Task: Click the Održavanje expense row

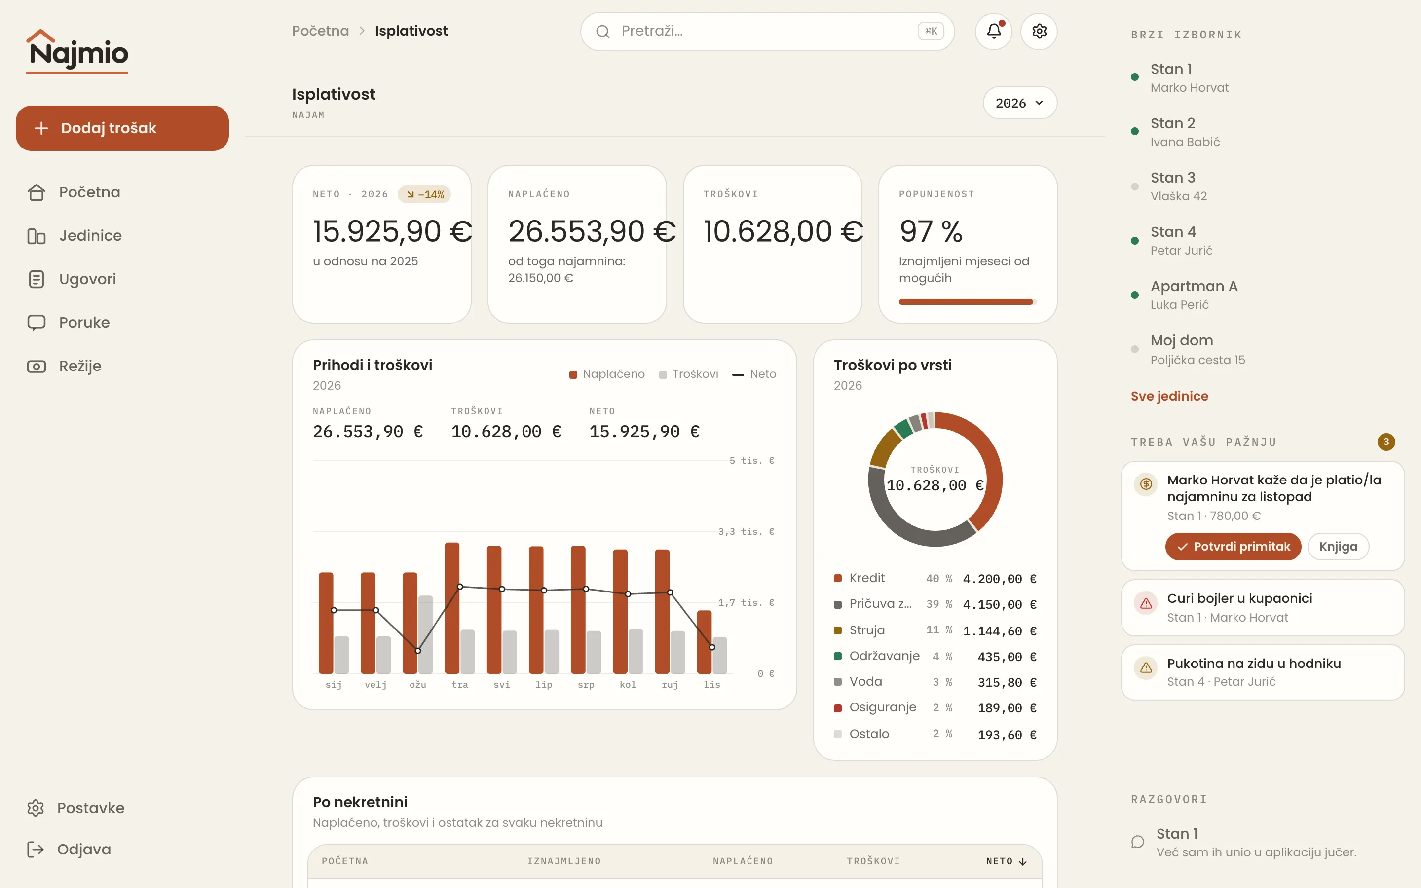Action: pyautogui.click(x=935, y=656)
